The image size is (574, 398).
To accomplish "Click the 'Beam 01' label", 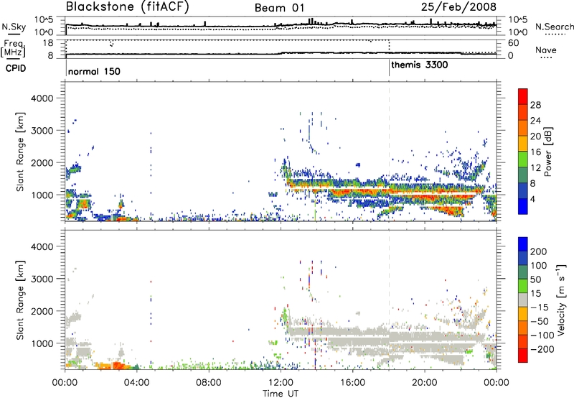I will [x=279, y=8].
